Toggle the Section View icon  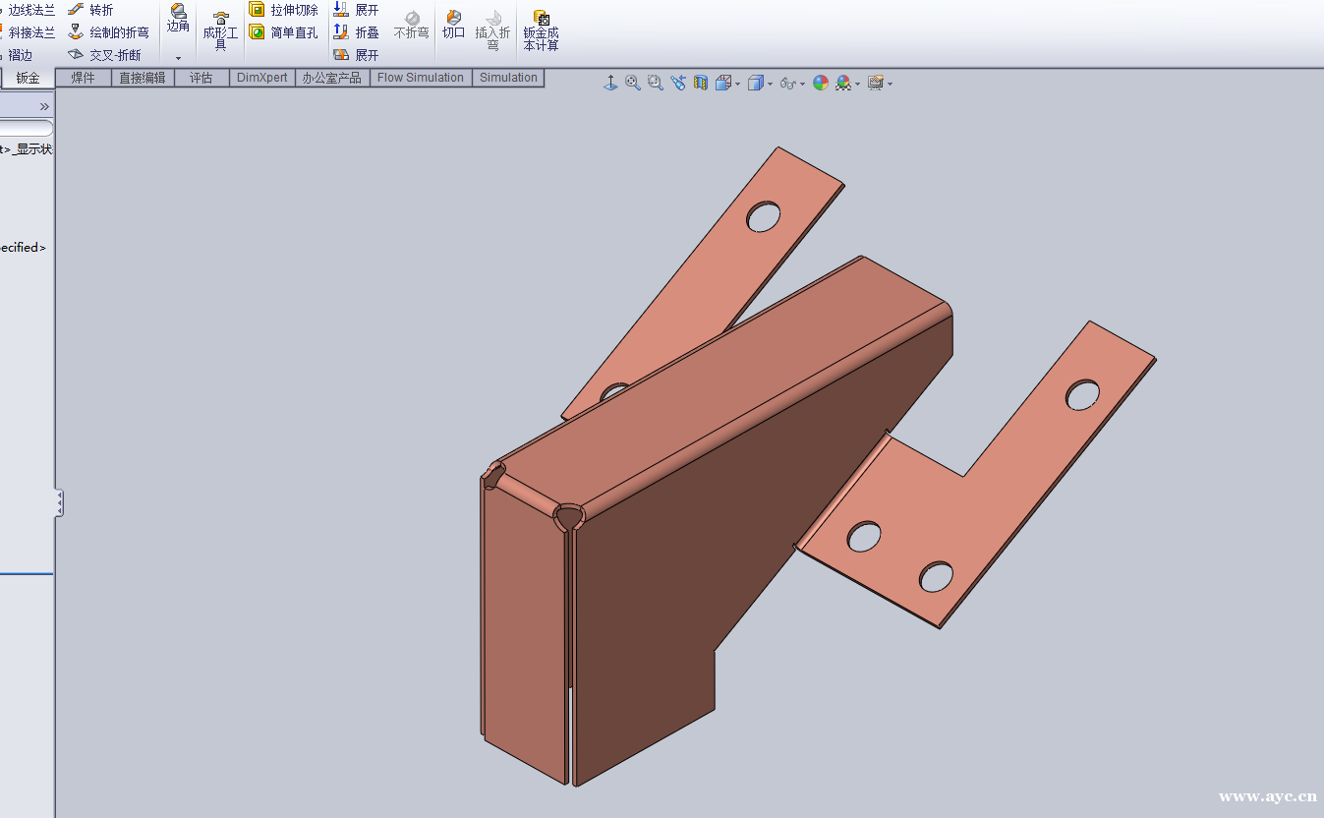click(x=701, y=84)
